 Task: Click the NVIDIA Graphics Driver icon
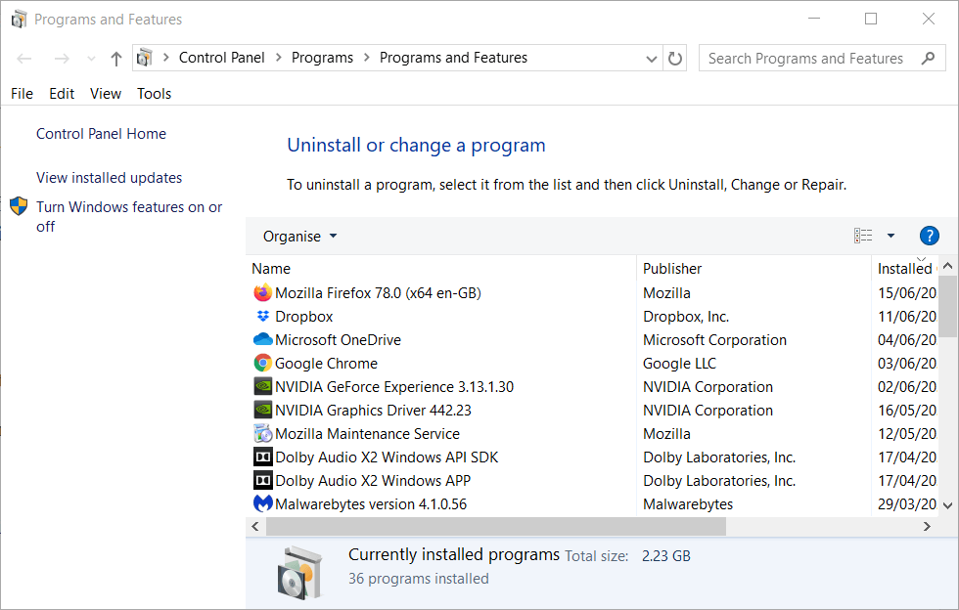[x=263, y=410]
